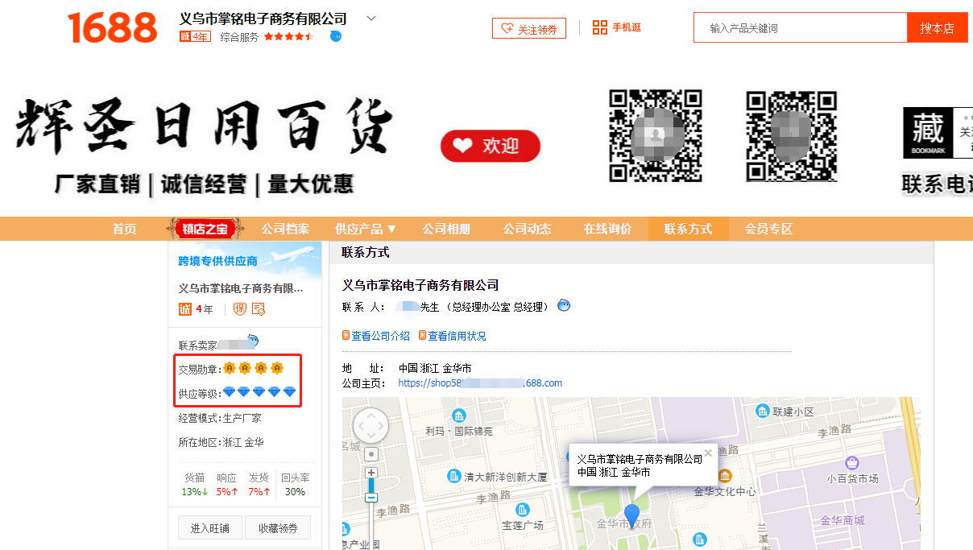The width and height of the screenshot is (973, 550).
Task: Click the 浙江 金华 region text
Action: 243,442
